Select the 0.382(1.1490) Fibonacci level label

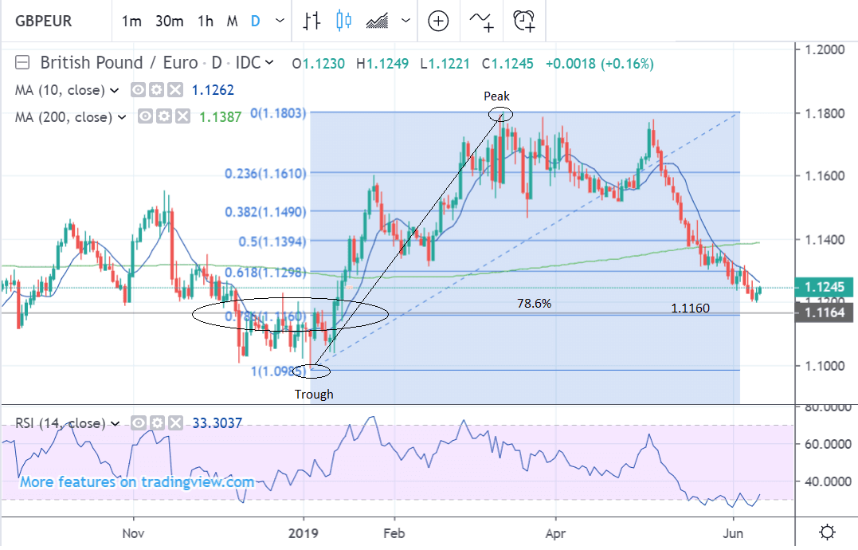click(266, 212)
